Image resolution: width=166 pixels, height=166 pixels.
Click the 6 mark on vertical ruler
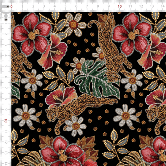[x=6, y=77]
